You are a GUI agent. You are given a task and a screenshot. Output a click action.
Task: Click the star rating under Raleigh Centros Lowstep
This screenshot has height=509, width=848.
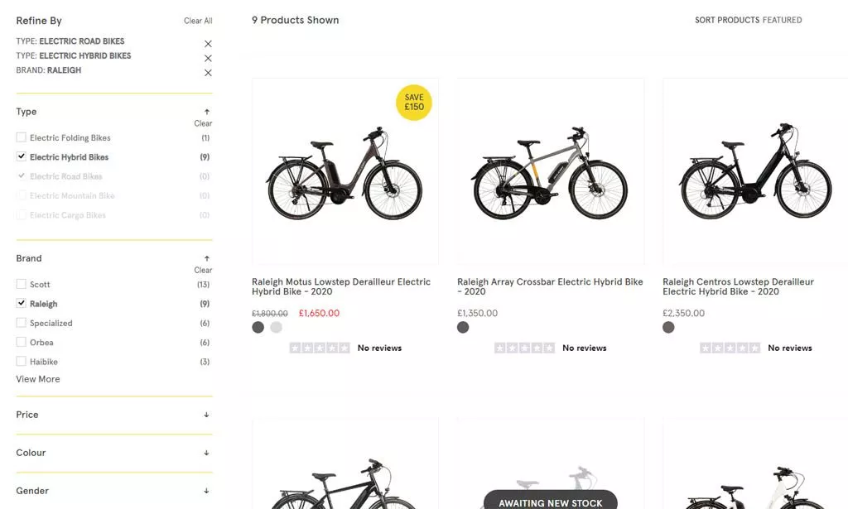coord(730,348)
